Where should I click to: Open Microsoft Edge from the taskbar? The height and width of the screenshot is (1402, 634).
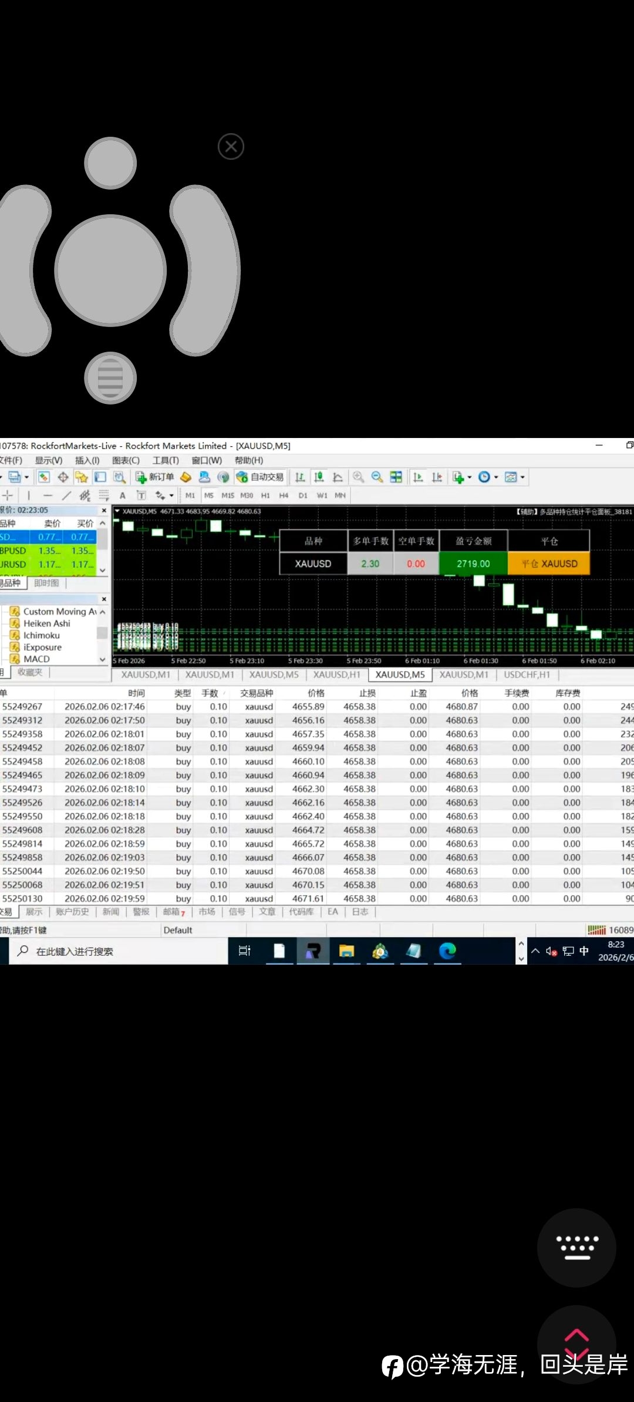click(x=447, y=951)
